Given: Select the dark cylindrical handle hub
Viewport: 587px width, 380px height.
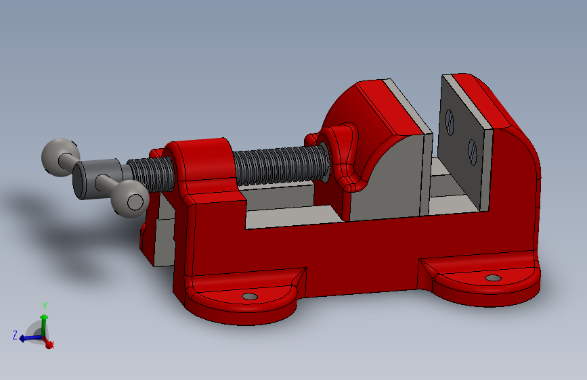Looking at the screenshot, I should pos(98,179).
